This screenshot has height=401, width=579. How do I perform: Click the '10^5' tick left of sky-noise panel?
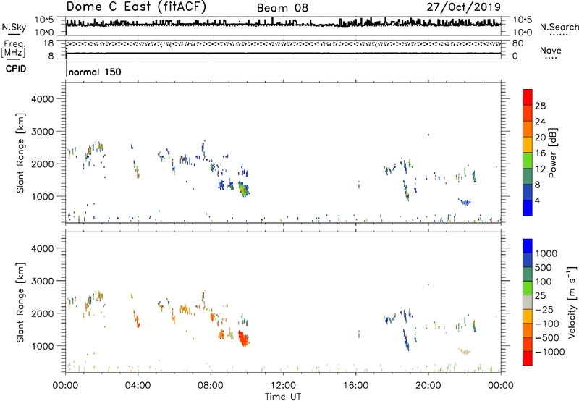coord(44,20)
